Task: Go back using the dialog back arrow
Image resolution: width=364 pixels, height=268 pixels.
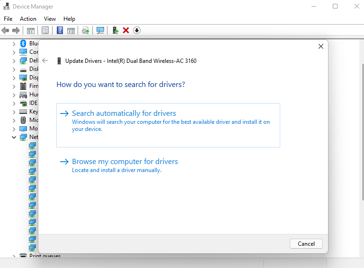Action: pos(45,61)
